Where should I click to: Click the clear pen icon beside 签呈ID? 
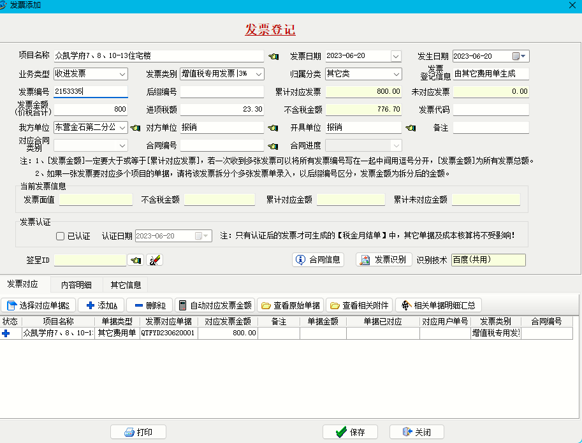pos(154,260)
